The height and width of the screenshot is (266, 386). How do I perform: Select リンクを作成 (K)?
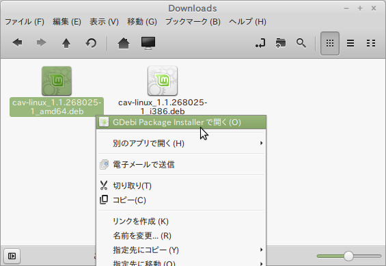tap(181, 221)
